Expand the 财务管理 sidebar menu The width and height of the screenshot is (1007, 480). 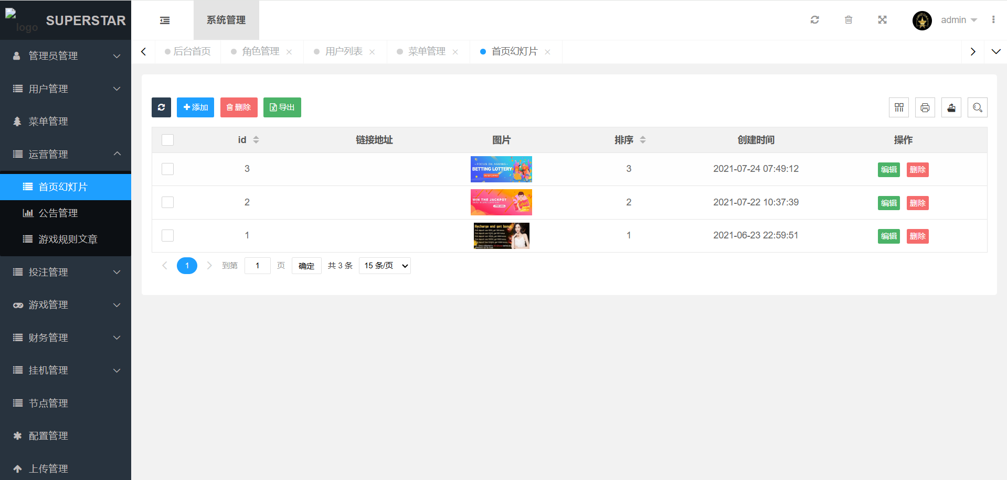(66, 337)
